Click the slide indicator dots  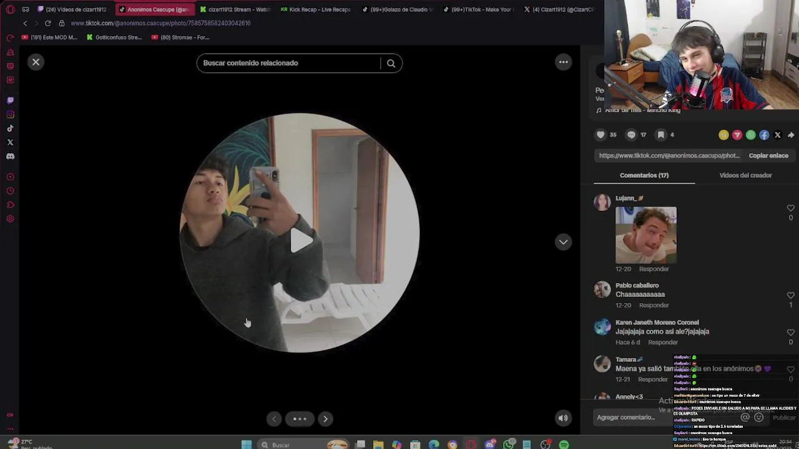click(300, 419)
